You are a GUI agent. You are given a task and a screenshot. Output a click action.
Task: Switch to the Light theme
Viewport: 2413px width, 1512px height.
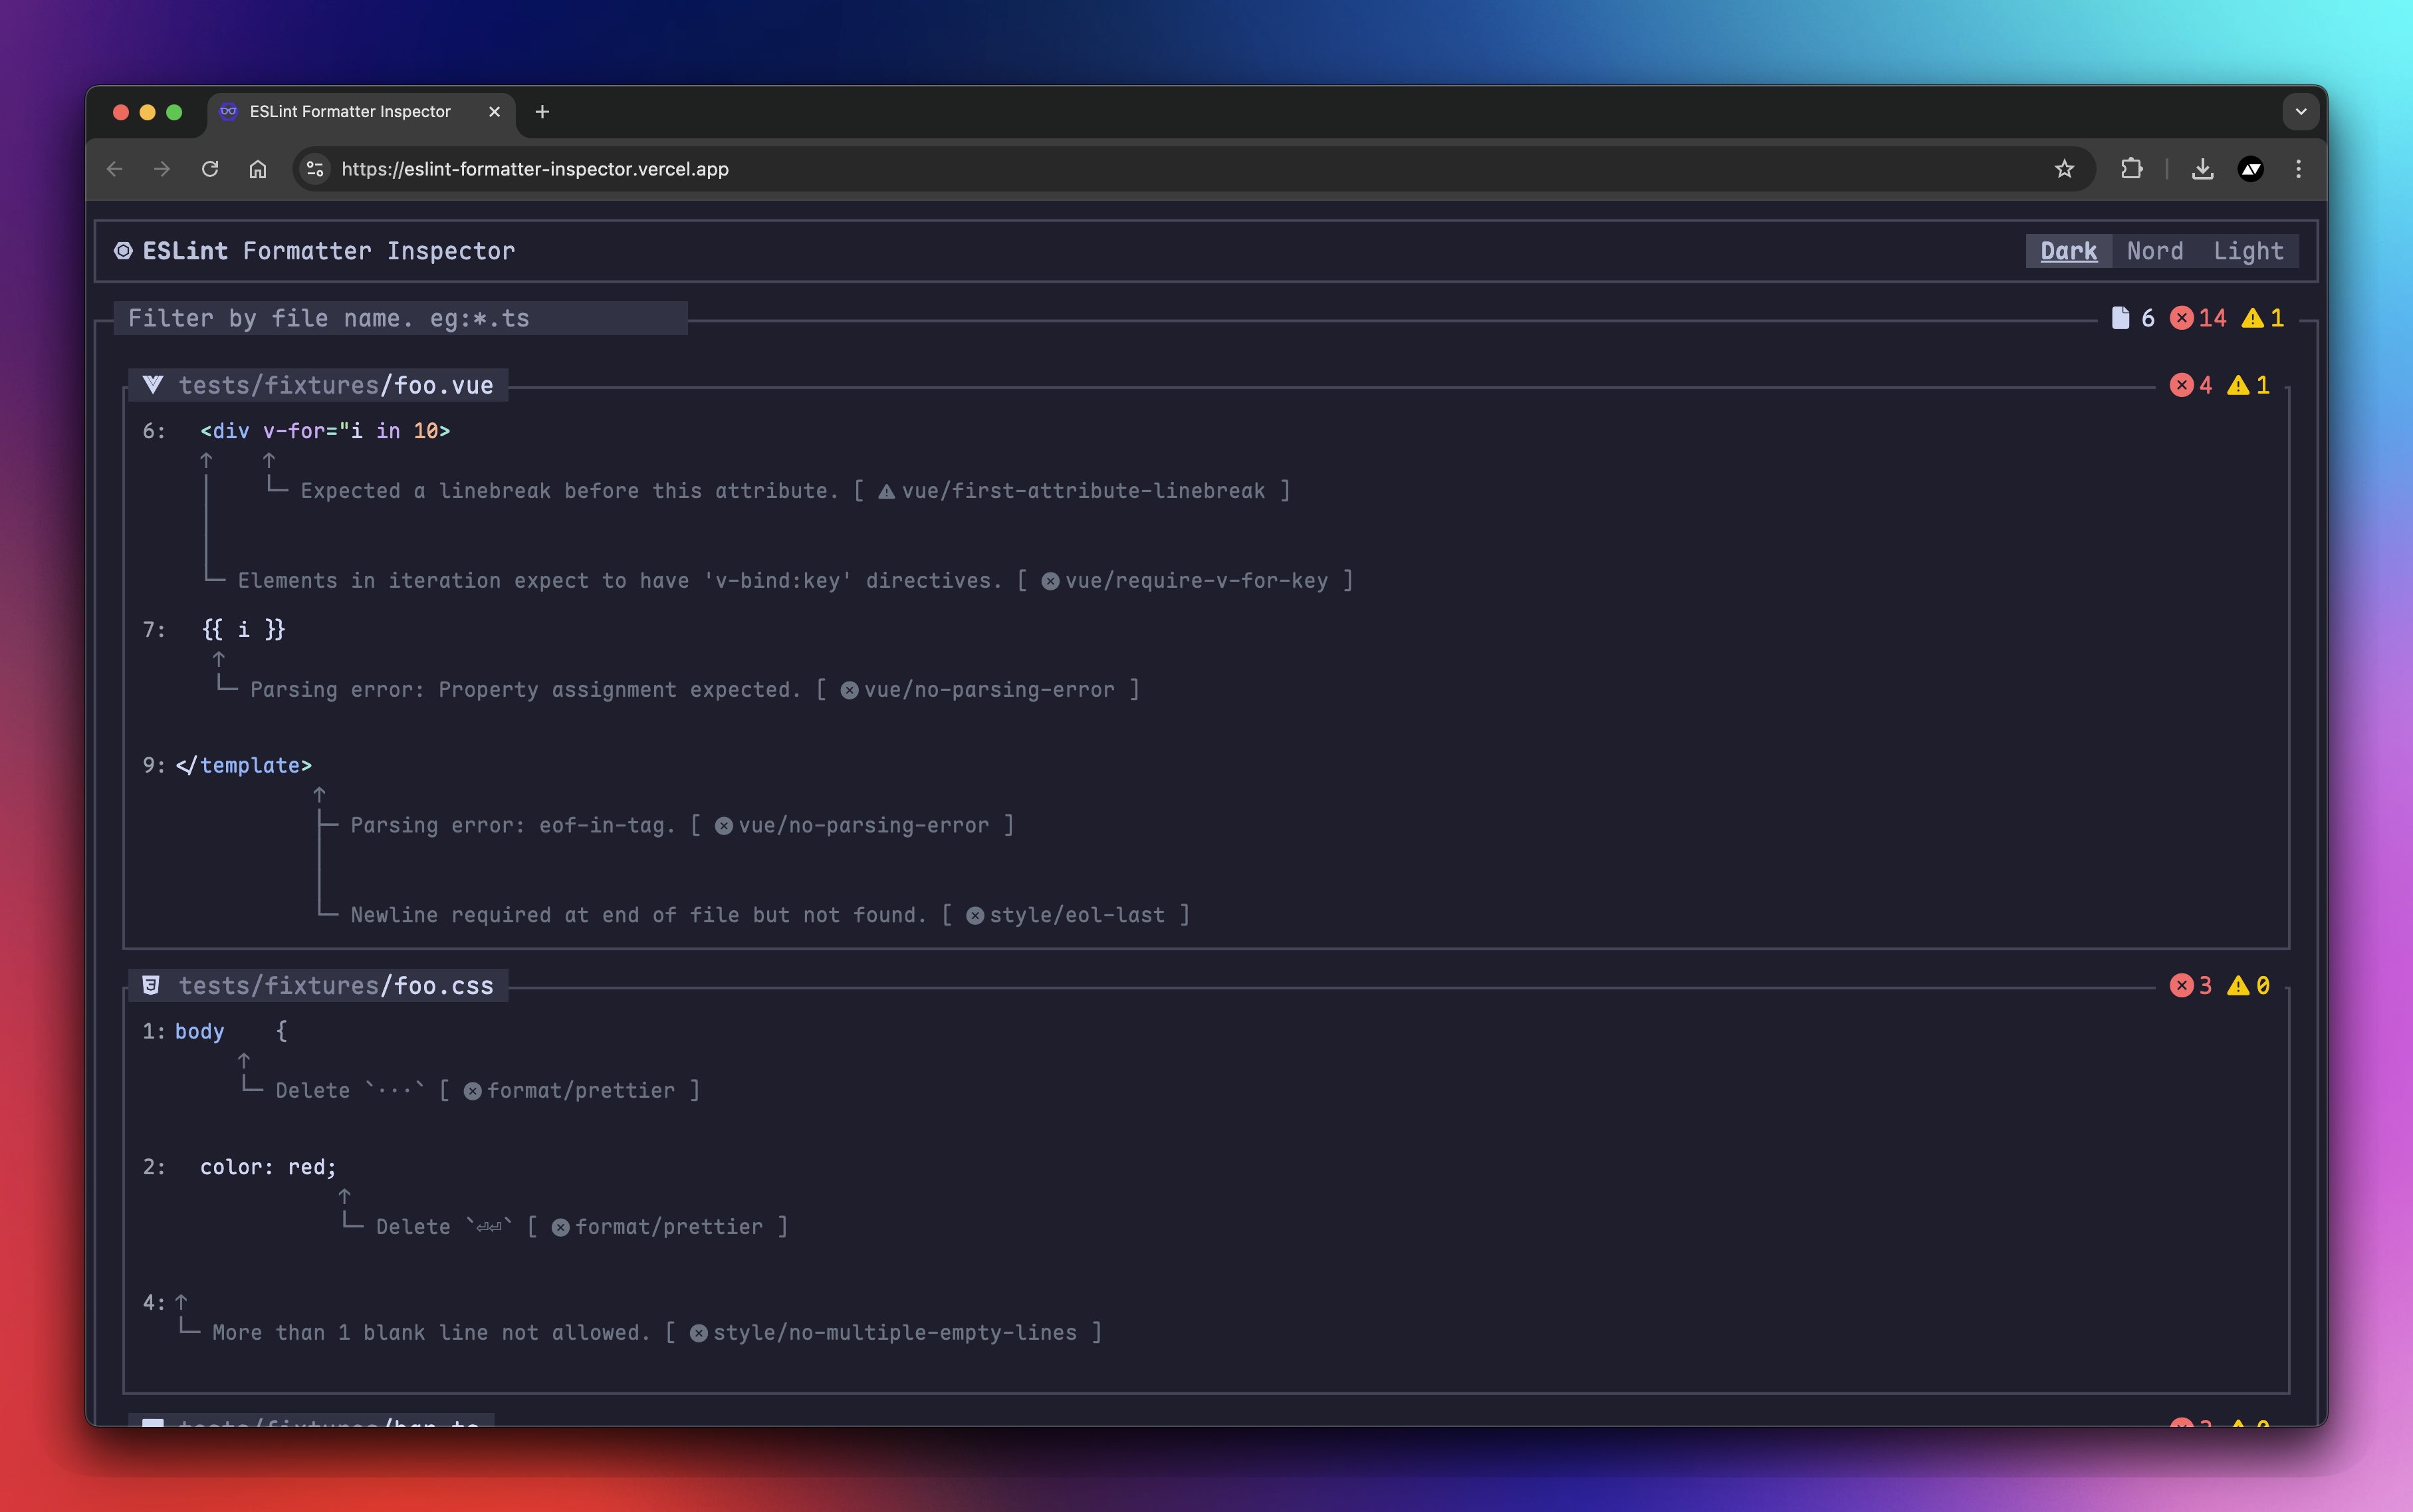coord(2248,251)
